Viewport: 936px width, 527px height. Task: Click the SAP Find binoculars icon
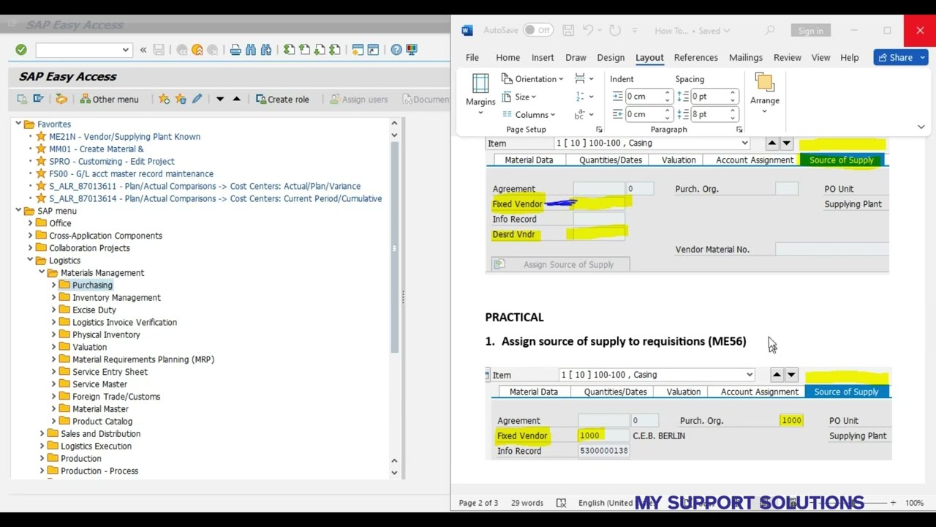[251, 50]
